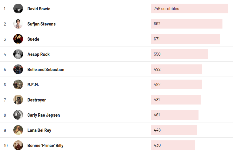
Task: Click Destroyer's artist avatar
Action: (x=18, y=100)
